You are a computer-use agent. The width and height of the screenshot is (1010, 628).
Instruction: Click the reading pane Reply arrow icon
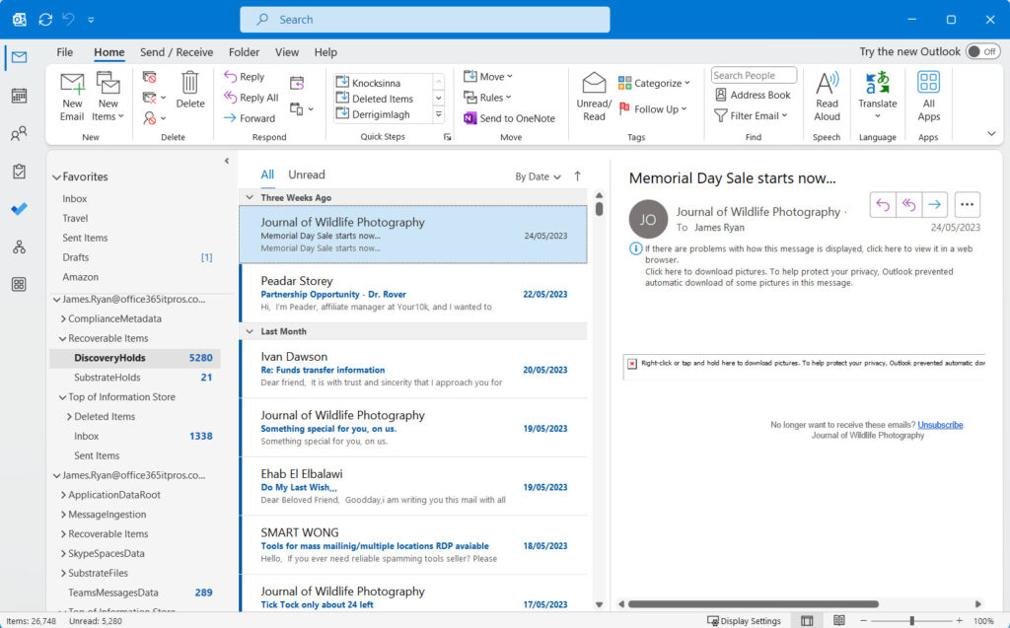click(x=883, y=205)
